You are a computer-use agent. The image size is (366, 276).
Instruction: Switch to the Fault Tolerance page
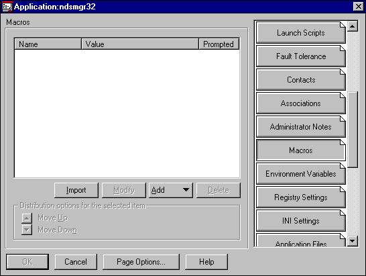(x=300, y=56)
